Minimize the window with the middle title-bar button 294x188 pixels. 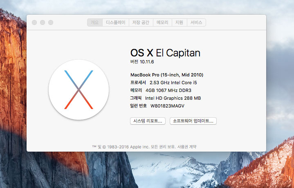tap(43, 22)
